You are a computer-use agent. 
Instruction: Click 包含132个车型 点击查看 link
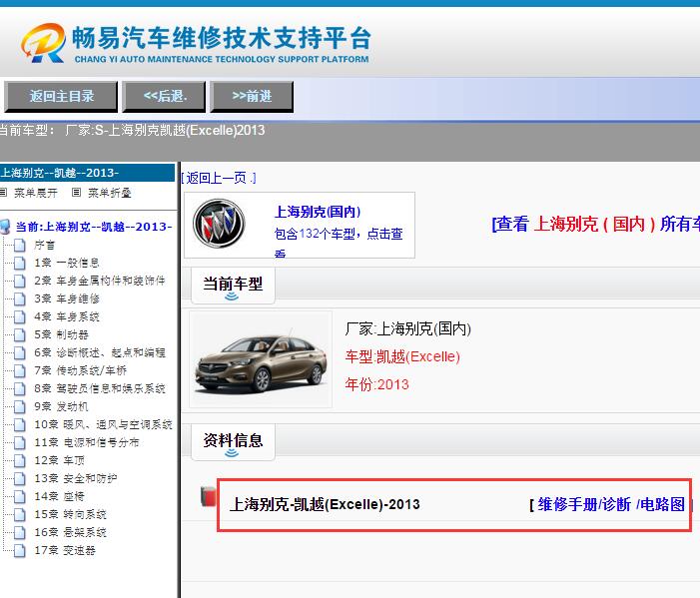click(338, 241)
